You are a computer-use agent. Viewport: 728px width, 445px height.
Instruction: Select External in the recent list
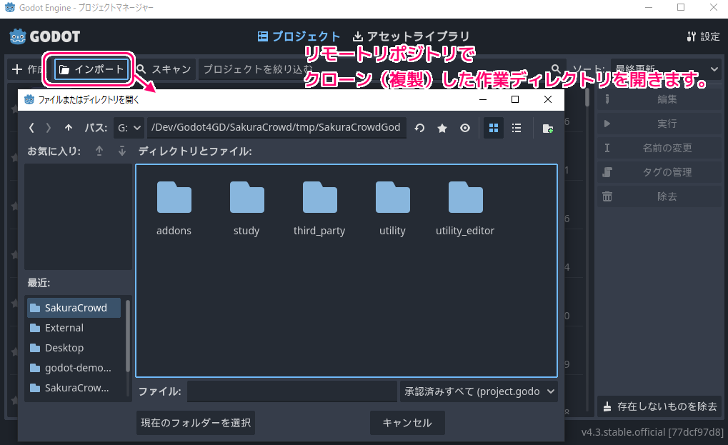(64, 328)
